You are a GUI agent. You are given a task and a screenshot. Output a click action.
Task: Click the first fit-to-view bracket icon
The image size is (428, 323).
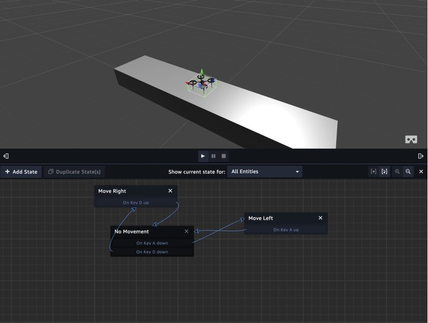pyautogui.click(x=373, y=172)
